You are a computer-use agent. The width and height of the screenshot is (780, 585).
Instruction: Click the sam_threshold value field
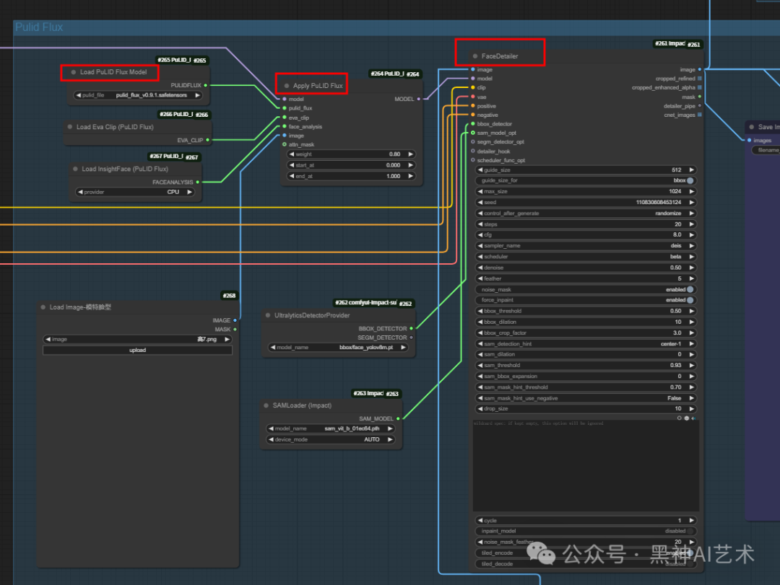pyautogui.click(x=586, y=365)
